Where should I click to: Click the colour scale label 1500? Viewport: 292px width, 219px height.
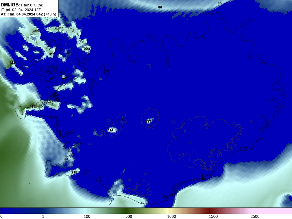pyautogui.click(x=213, y=216)
